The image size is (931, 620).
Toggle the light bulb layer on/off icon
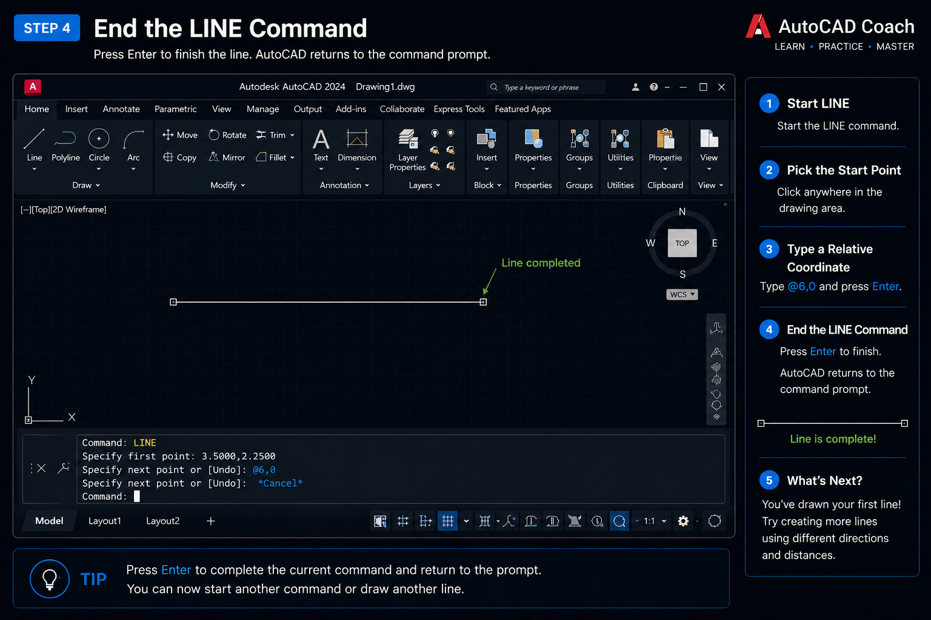[435, 133]
